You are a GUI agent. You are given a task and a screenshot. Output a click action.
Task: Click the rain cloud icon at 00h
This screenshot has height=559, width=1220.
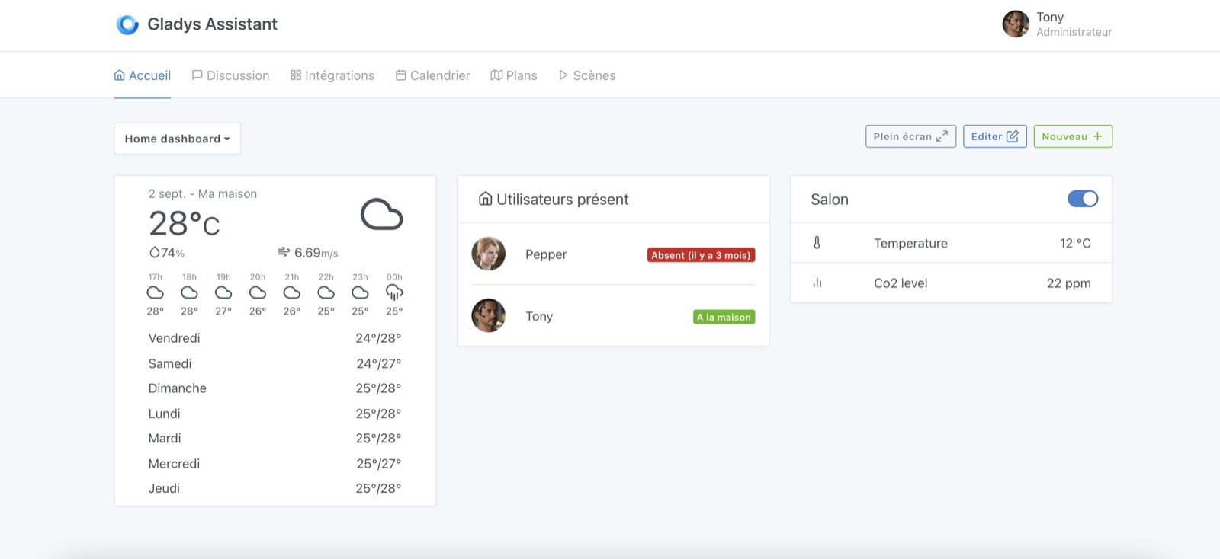coord(394,292)
